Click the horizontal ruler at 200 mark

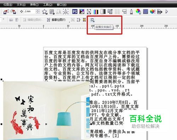(x=142, y=26)
